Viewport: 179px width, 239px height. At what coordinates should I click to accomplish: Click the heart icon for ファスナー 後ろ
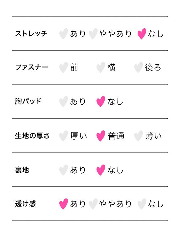[138, 67]
